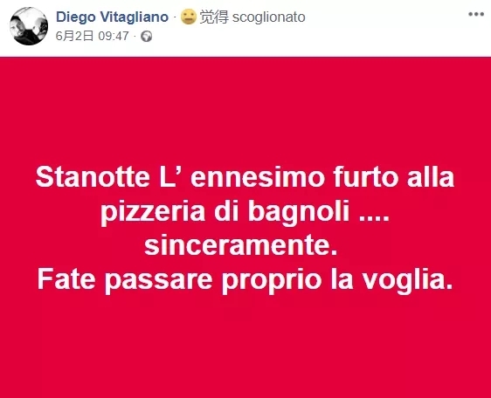Screen dimensions: 491x398
Task: Open the Diego Vitagliano profile name link
Action: pos(112,17)
